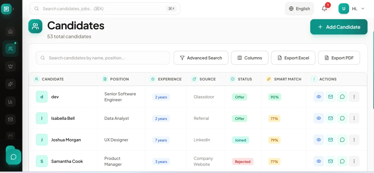Open the Home icon in sidebar
374x173 pixels.
11,32
